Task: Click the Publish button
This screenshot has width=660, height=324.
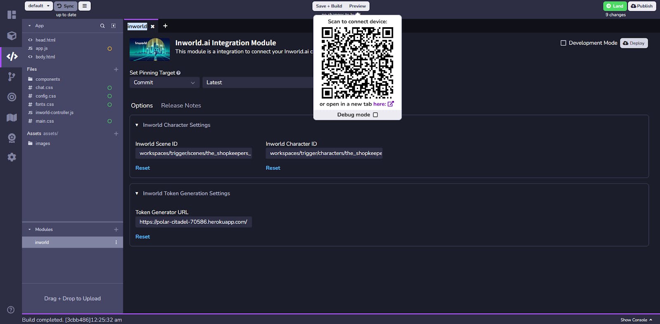Action: (642, 6)
